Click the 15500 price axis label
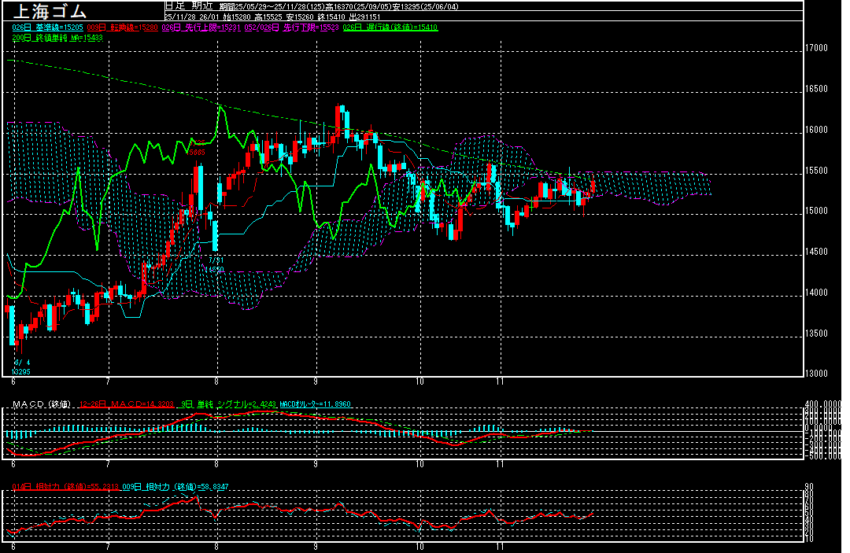The image size is (850, 553). click(816, 171)
